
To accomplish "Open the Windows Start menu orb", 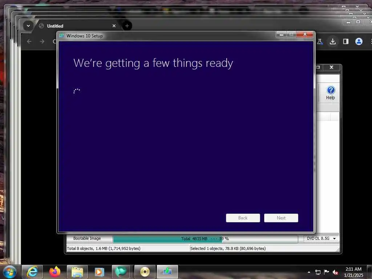I will (x=10, y=272).
